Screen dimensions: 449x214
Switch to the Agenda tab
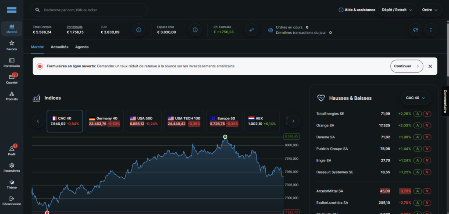point(82,47)
